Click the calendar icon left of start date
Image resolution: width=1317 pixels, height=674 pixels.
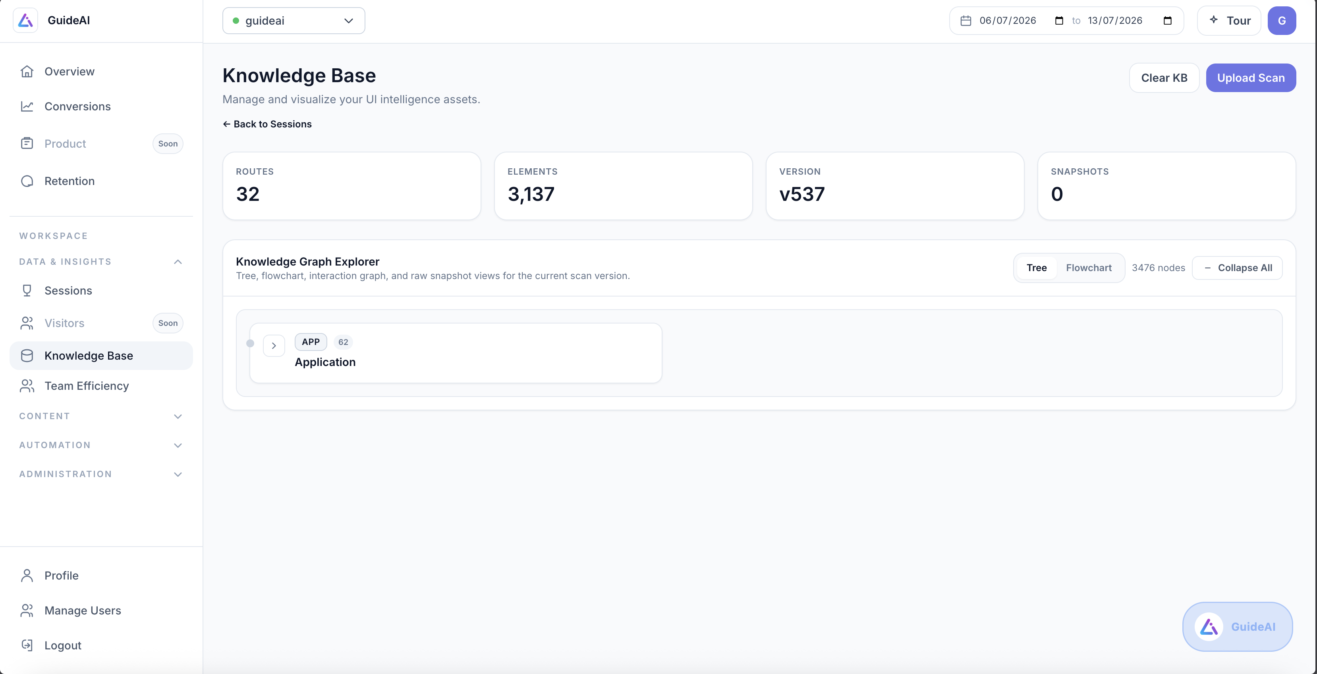click(x=965, y=20)
